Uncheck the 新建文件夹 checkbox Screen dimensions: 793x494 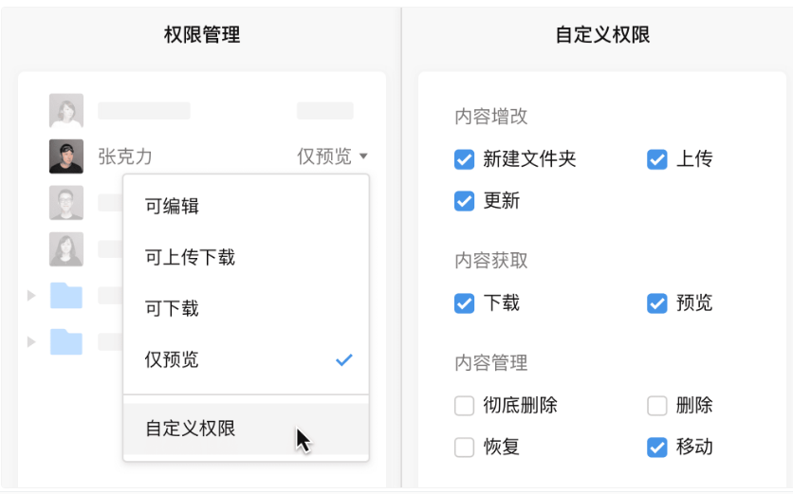pos(464,159)
